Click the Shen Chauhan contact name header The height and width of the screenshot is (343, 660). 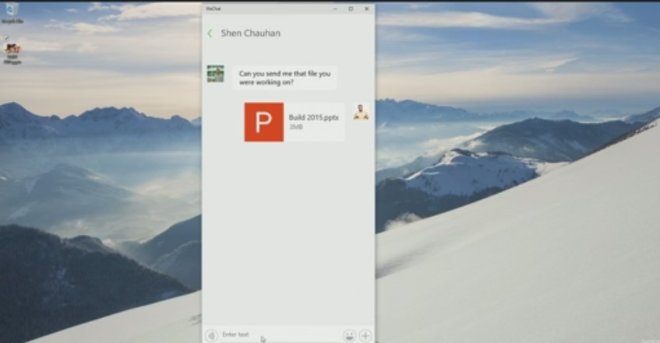pos(250,33)
